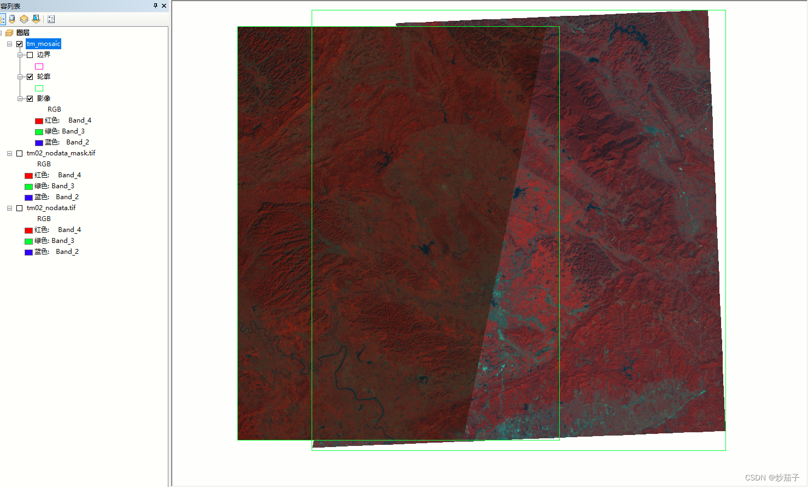Select the 影像 sublayer label
The height and width of the screenshot is (487, 808).
tap(44, 98)
